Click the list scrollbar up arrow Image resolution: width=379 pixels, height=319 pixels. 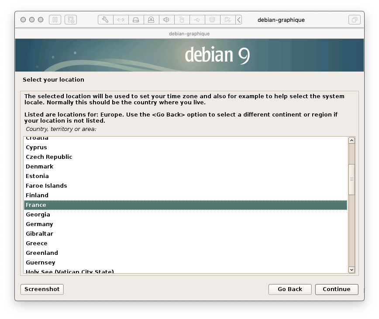[351, 141]
